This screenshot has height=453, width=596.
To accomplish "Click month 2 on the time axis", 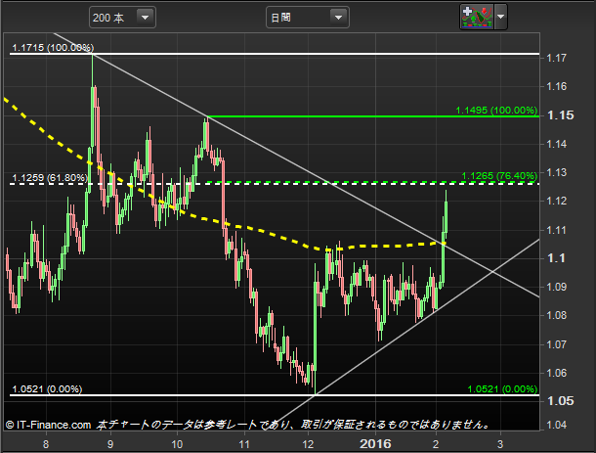I will pos(436,444).
